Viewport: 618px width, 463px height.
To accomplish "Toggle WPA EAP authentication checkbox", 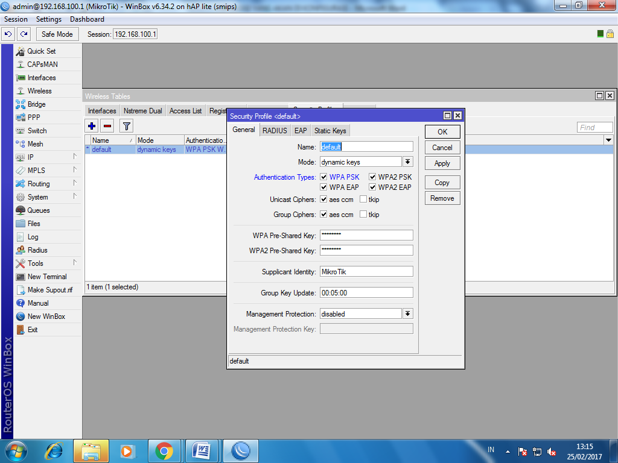I will coord(323,187).
